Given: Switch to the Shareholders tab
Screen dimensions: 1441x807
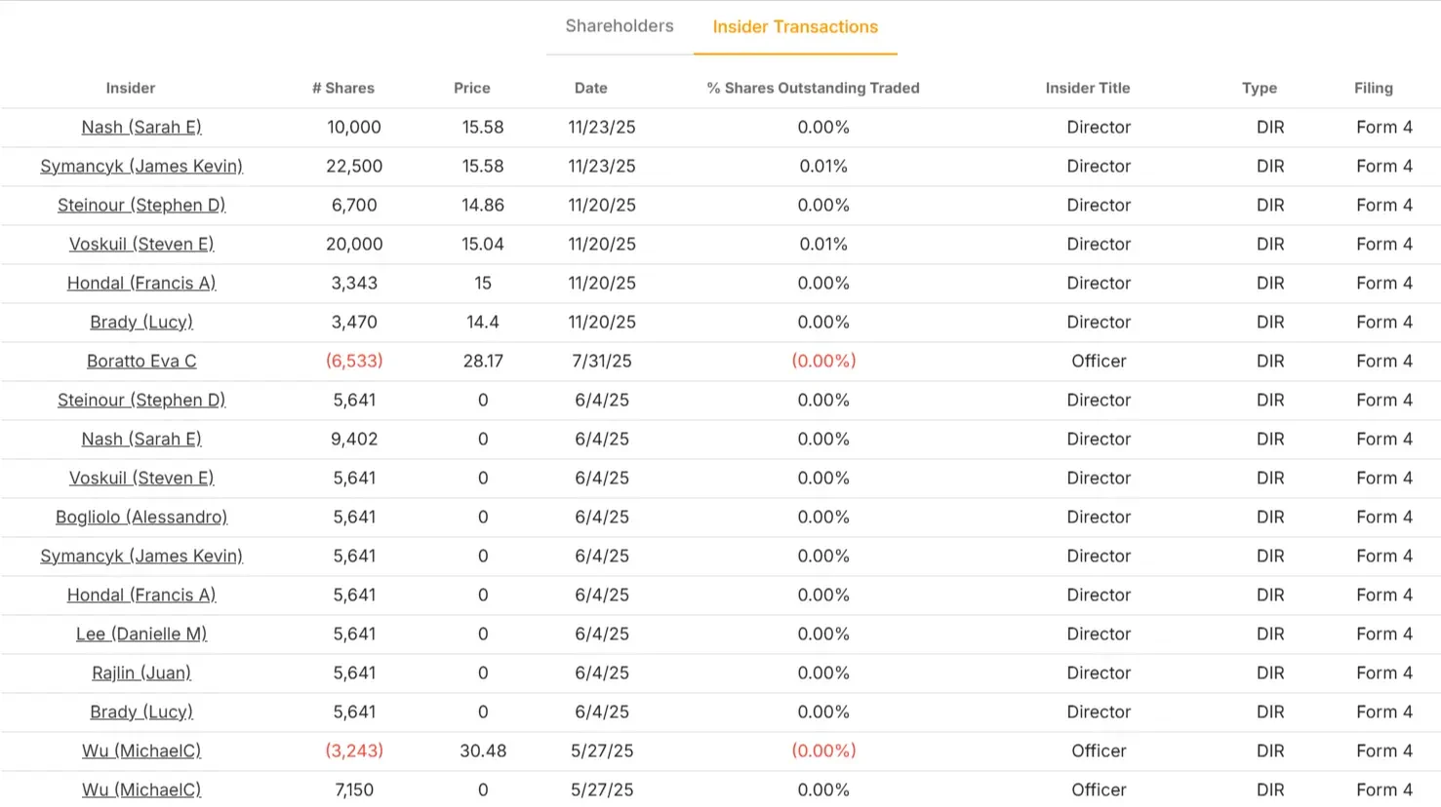Looking at the screenshot, I should point(619,26).
